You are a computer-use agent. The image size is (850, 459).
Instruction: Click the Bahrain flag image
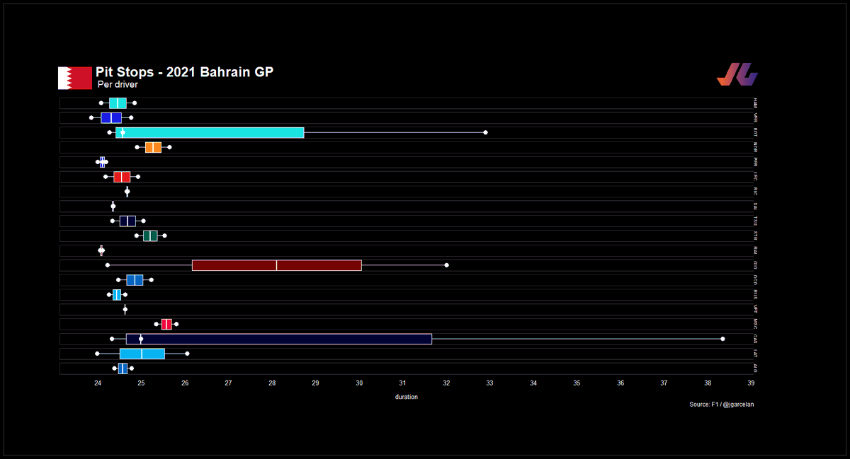pos(75,78)
